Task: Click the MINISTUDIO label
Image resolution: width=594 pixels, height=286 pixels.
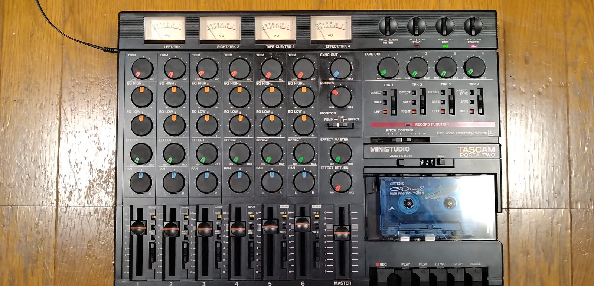Action: click(389, 149)
